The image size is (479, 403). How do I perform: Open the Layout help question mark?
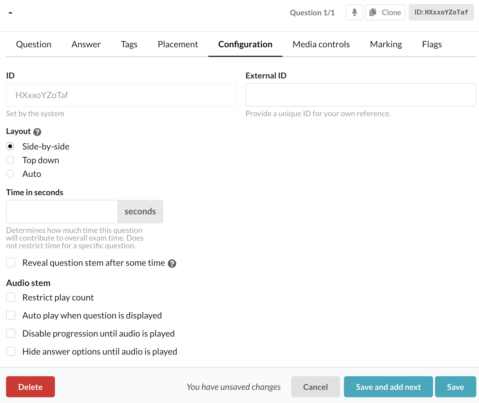click(37, 132)
